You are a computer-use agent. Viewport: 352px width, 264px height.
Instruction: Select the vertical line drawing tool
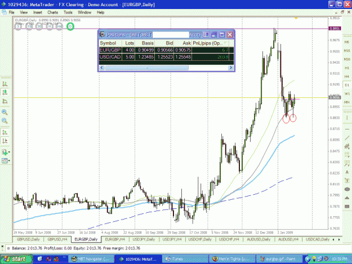point(347,118)
